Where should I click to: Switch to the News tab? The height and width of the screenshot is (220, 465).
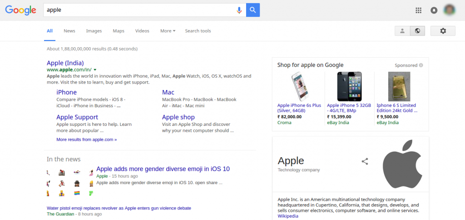tap(69, 31)
